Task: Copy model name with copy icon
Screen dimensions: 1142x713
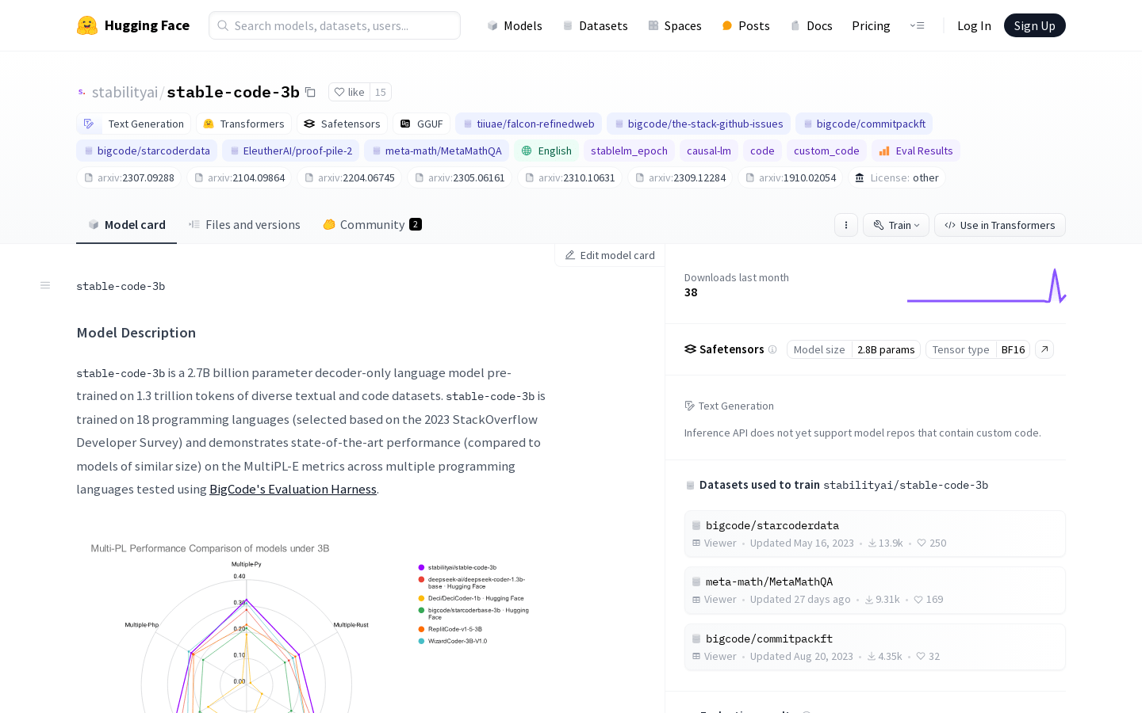Action: tap(310, 93)
